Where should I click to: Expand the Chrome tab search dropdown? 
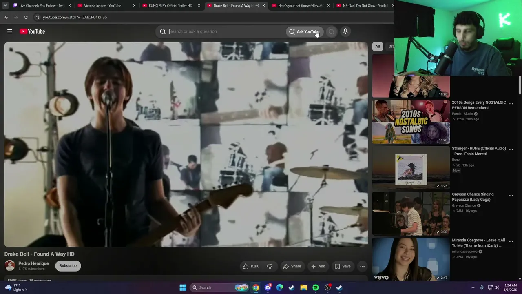click(x=5, y=6)
